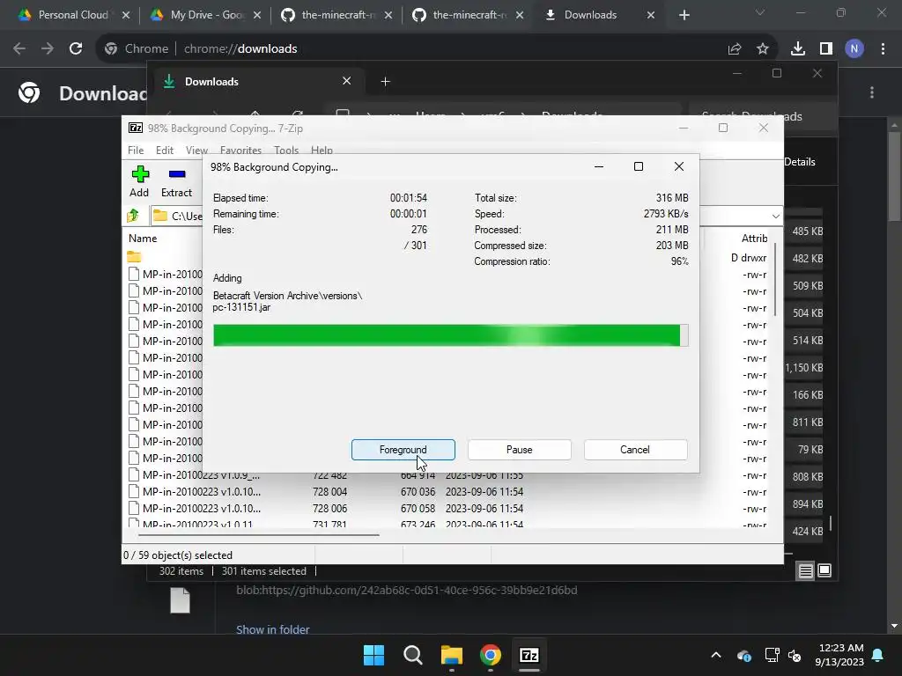
Task: Show hidden system tray icons
Action: tap(716, 655)
